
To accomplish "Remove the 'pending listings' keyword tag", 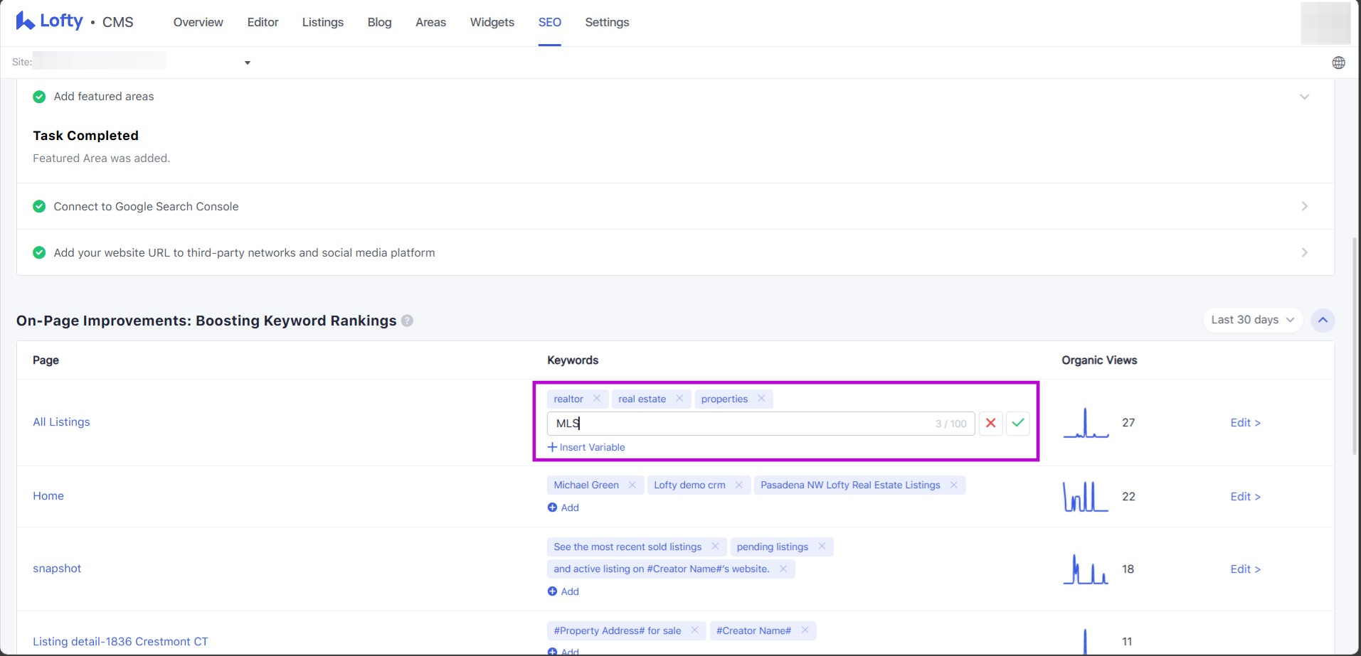I will 822,547.
